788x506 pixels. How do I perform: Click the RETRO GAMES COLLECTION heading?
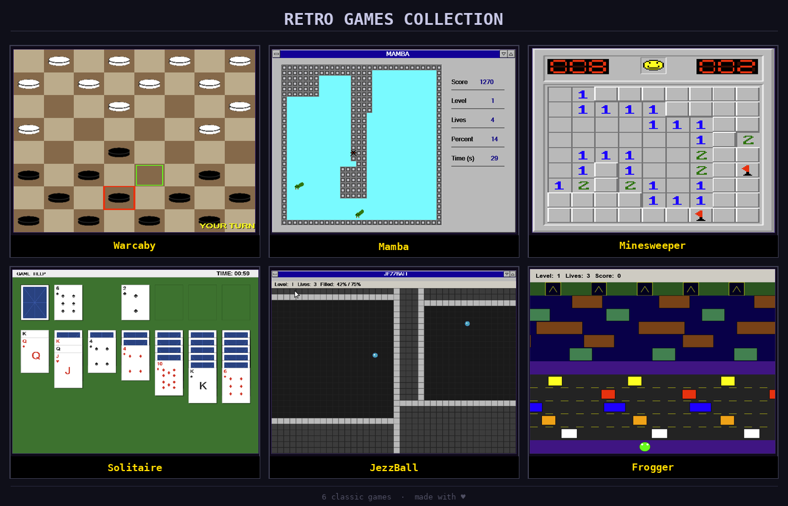tap(394, 19)
